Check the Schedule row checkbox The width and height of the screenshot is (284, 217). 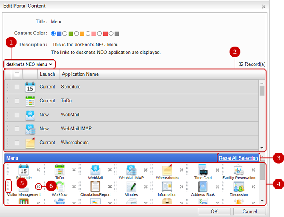point(17,87)
